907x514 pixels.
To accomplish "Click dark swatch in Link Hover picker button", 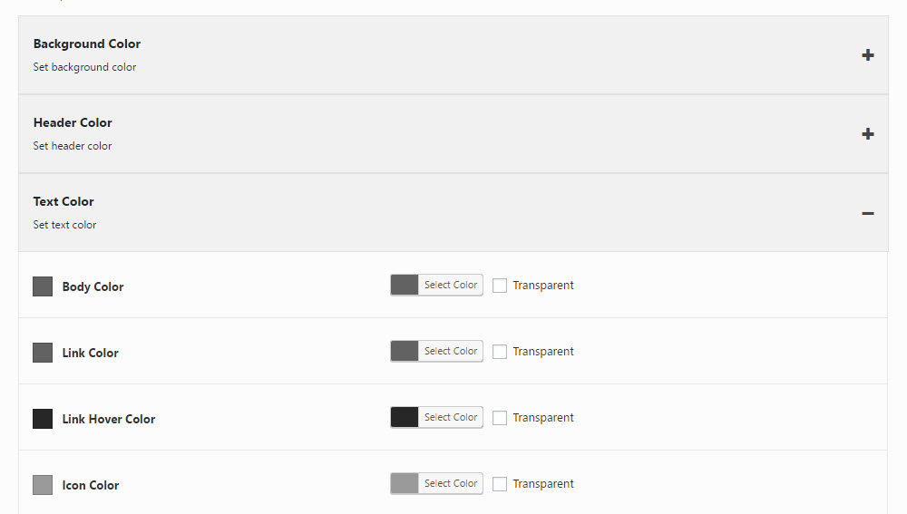I will click(405, 417).
